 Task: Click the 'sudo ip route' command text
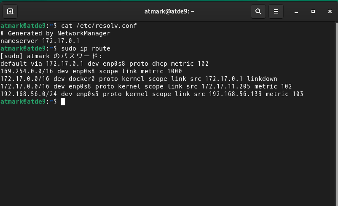click(x=86, y=48)
